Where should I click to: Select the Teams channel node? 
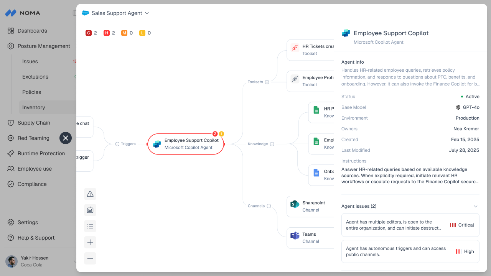(x=310, y=238)
